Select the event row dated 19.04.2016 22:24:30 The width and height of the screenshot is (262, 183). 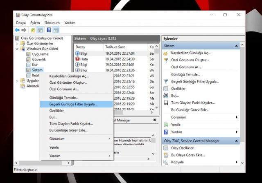pos(115,59)
